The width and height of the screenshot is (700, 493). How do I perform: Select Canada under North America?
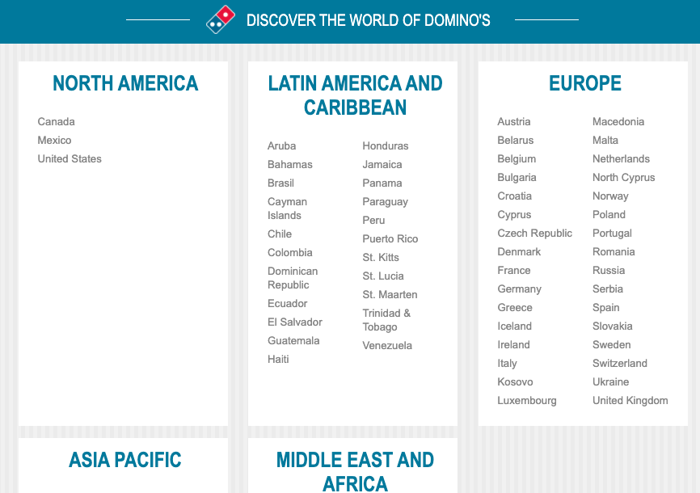click(x=56, y=121)
